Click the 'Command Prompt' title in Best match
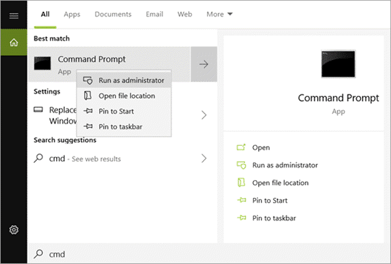Image resolution: width=391 pixels, height=264 pixels. [x=92, y=59]
